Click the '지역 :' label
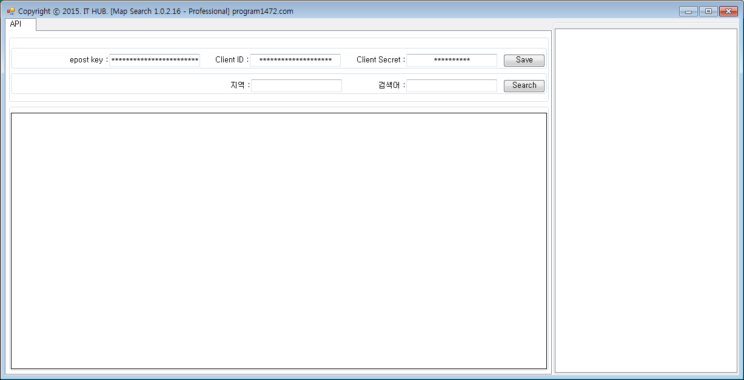The image size is (744, 380). tap(240, 85)
